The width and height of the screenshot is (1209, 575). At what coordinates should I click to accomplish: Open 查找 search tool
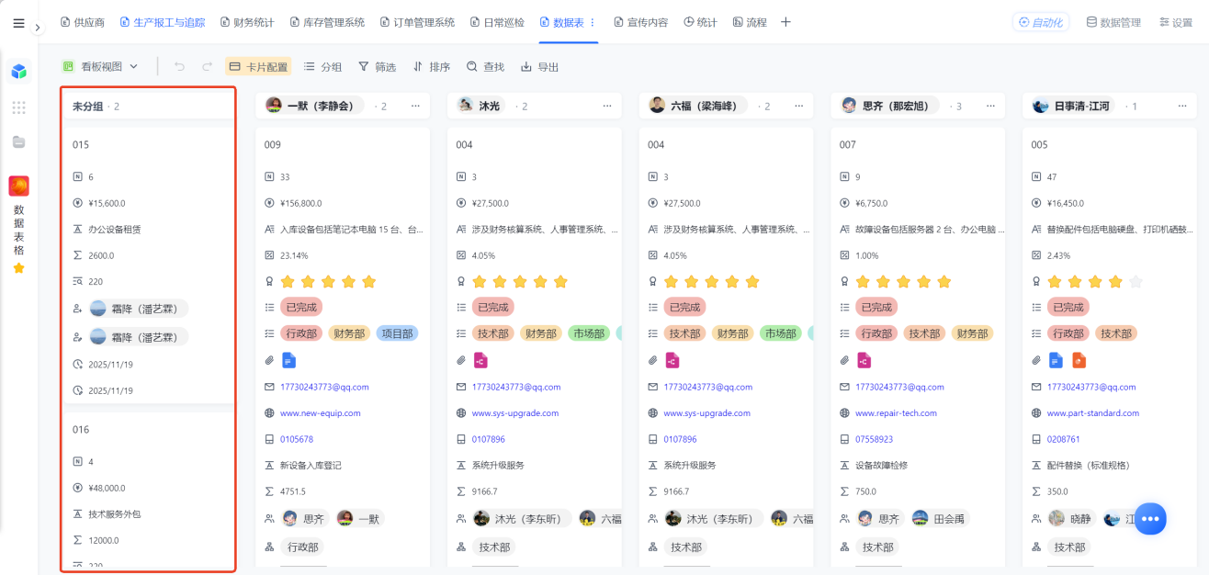(485, 66)
